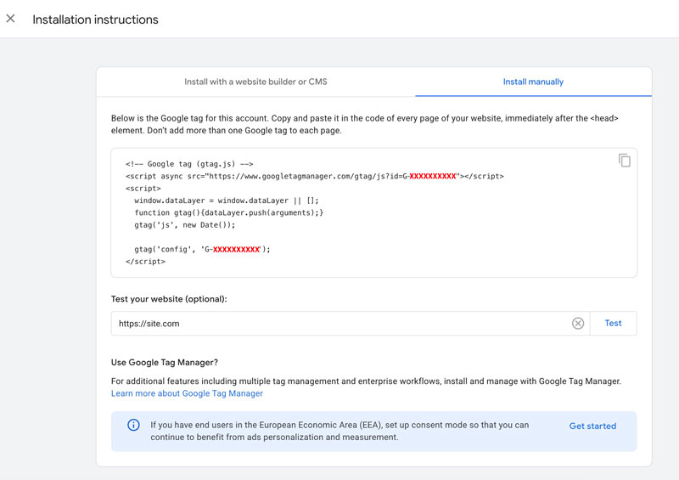Click the Google tag comment line in code

pyautogui.click(x=189, y=164)
